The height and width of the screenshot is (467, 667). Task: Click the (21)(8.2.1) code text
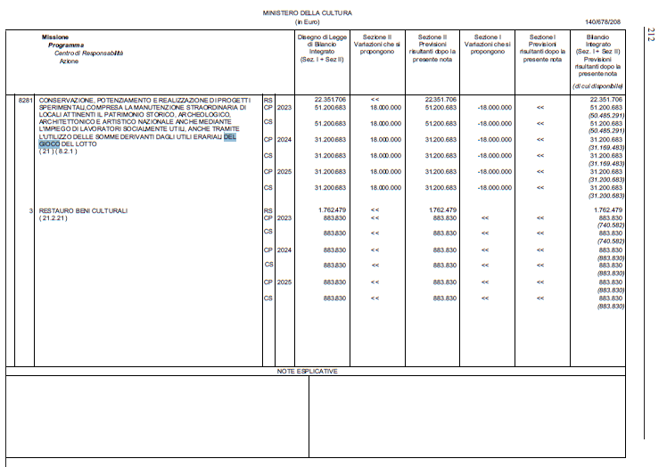58,152
